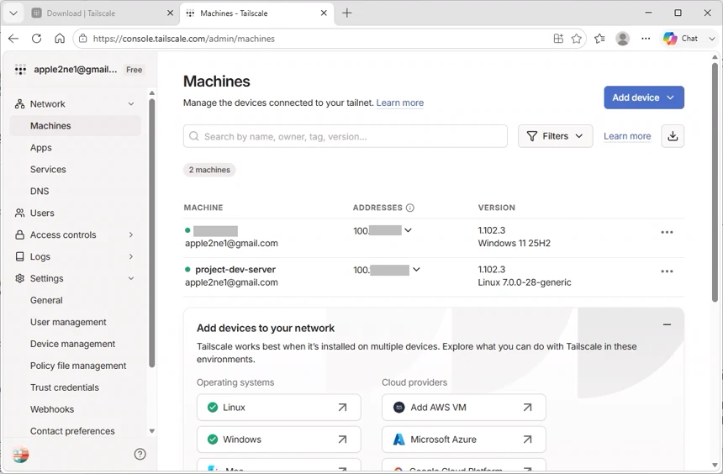The image size is (723, 474).
Task: Click the Addresses info icon
Action: coord(410,208)
